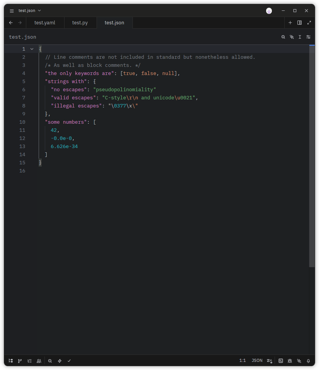Toggle the outline panel in the status bar

[29, 361]
